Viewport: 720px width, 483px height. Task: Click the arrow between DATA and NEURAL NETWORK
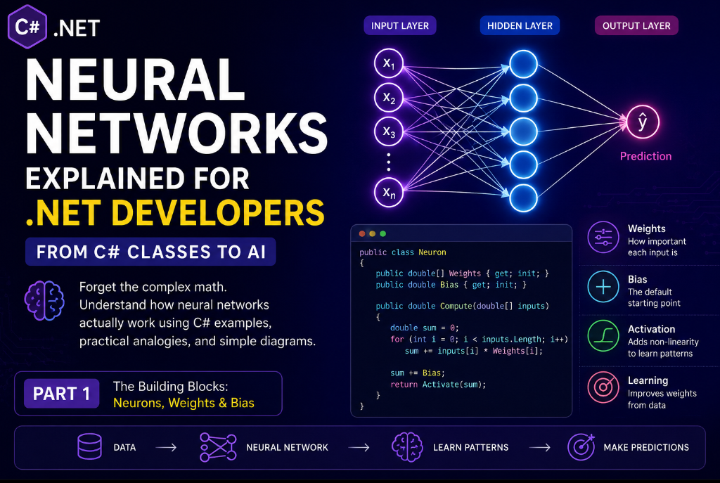(x=166, y=447)
